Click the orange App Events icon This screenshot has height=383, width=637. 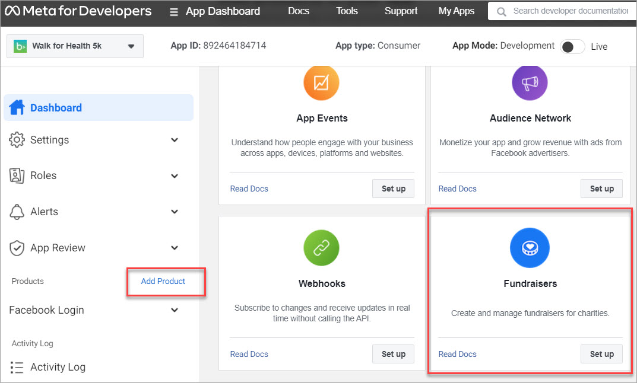(x=321, y=82)
